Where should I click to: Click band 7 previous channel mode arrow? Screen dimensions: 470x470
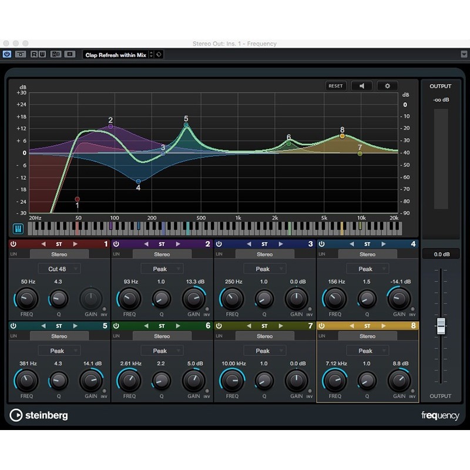(249, 326)
